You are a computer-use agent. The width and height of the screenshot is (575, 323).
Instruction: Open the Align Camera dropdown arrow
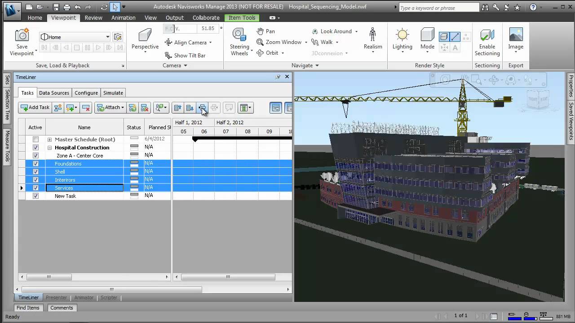point(210,43)
